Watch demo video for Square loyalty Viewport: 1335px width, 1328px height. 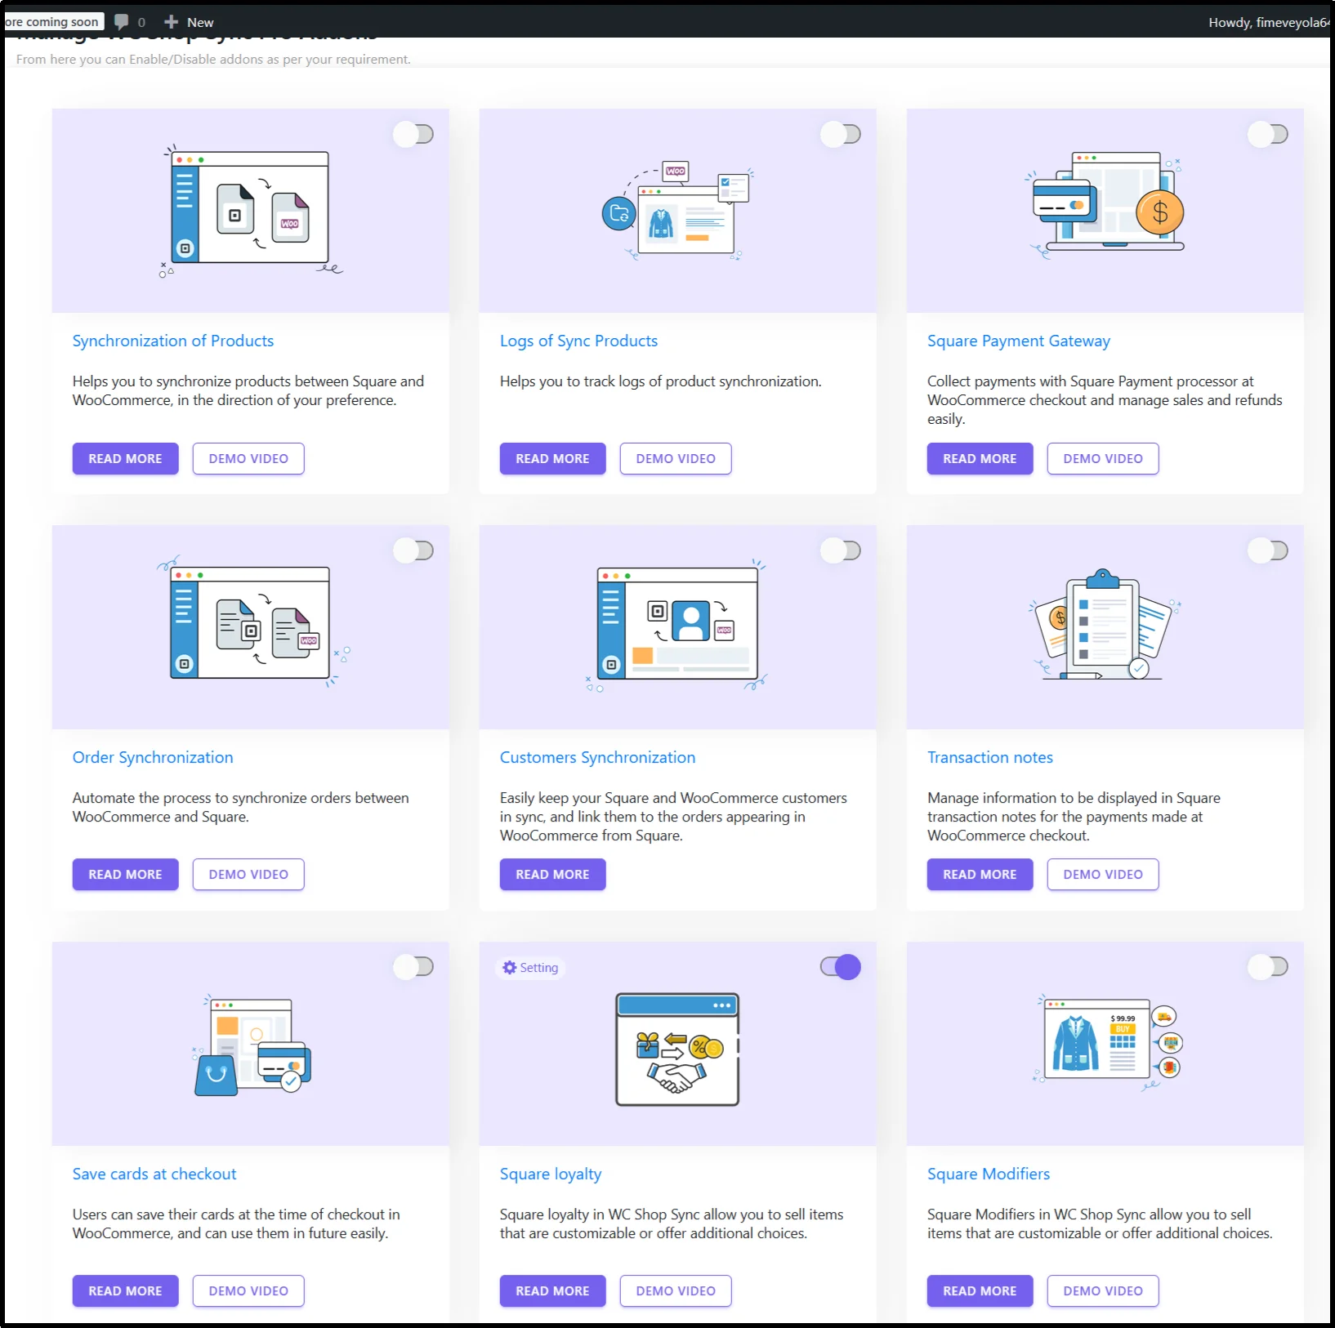pos(676,1290)
